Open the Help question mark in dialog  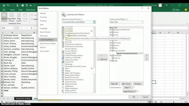coord(142,8)
